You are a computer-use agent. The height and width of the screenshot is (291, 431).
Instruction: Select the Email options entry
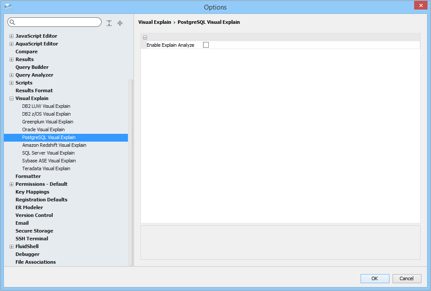pos(22,223)
